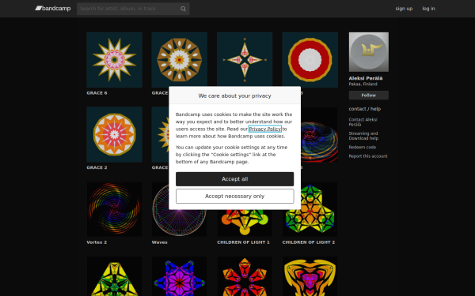The height and width of the screenshot is (296, 475).
Task: Click the GRACE 6 title text
Action: [x=97, y=93]
